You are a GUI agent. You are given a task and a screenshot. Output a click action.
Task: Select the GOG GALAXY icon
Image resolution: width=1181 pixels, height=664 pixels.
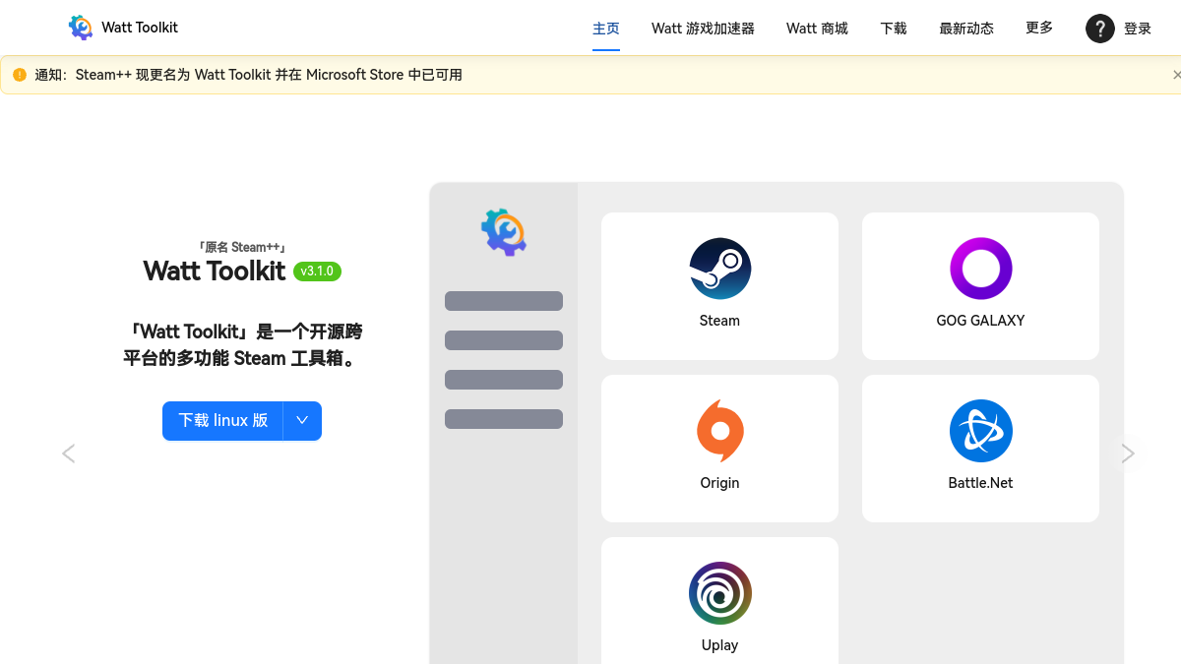980,269
